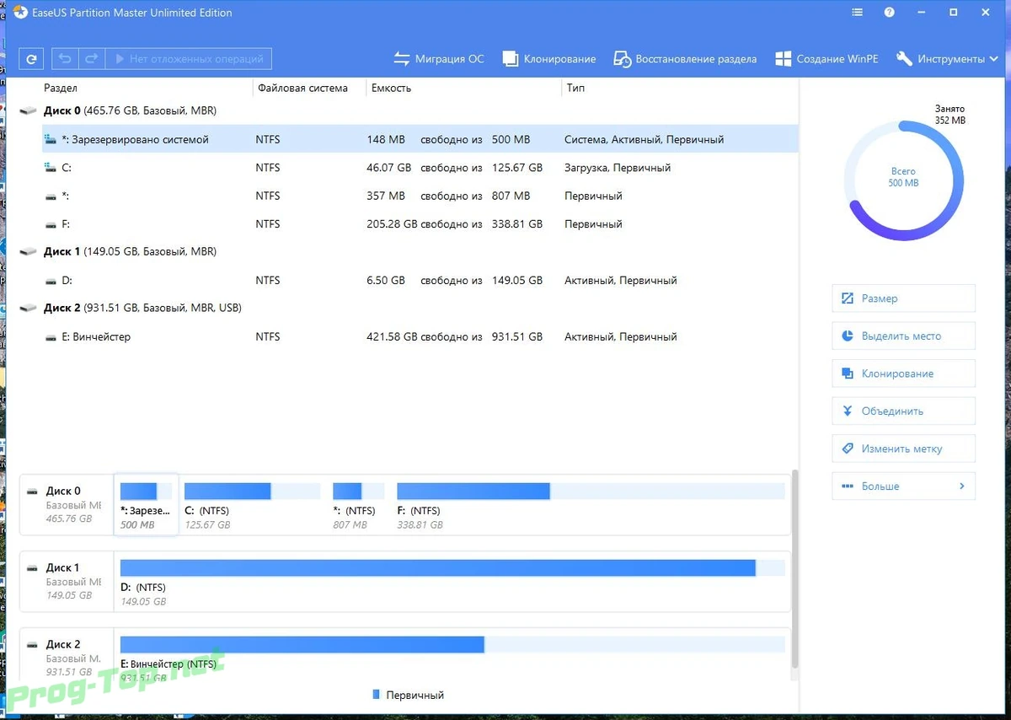Click the Файловая система column header

pyautogui.click(x=302, y=88)
